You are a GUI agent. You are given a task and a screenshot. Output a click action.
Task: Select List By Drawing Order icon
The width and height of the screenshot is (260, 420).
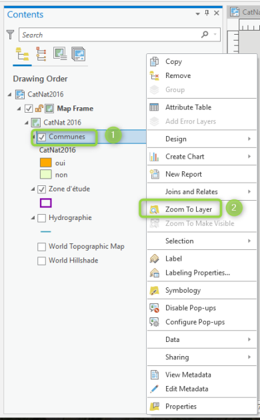[x=22, y=54]
